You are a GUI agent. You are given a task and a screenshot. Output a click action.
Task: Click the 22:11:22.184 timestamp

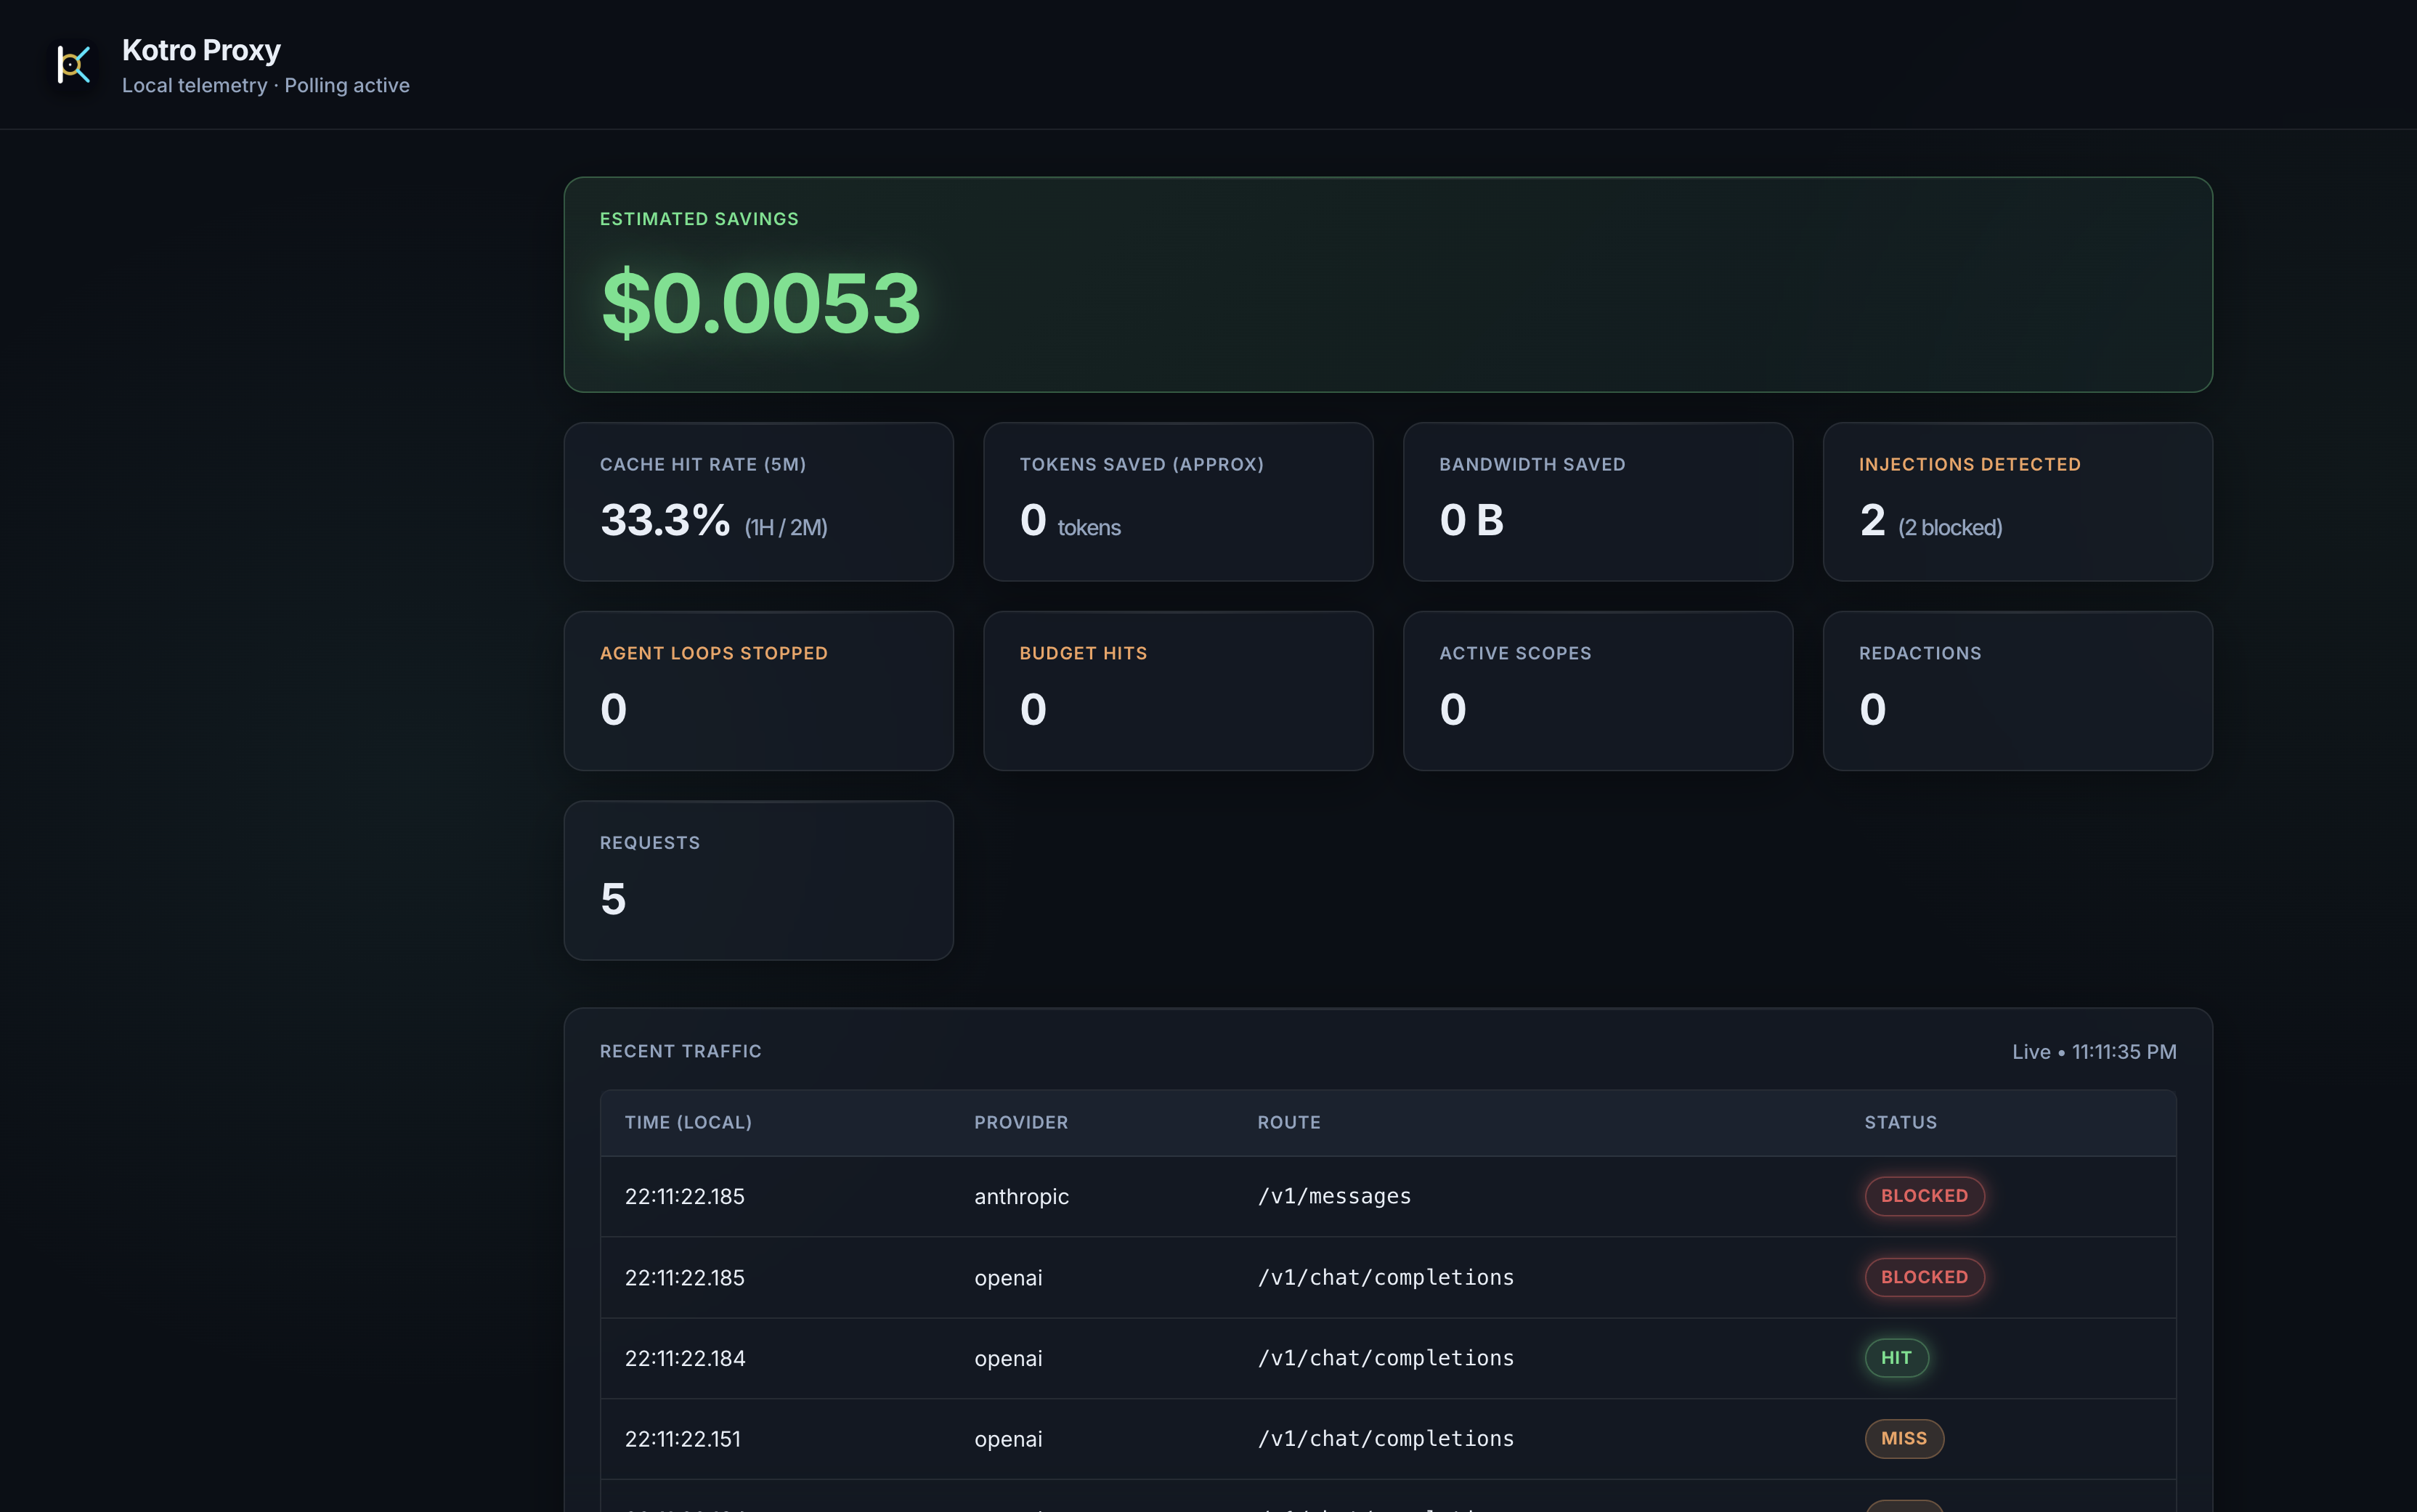[x=685, y=1359]
